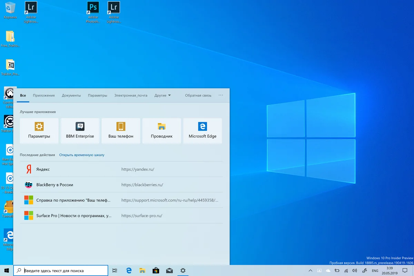
Task: Open the Mail app from taskbar
Action: pyautogui.click(x=169, y=270)
